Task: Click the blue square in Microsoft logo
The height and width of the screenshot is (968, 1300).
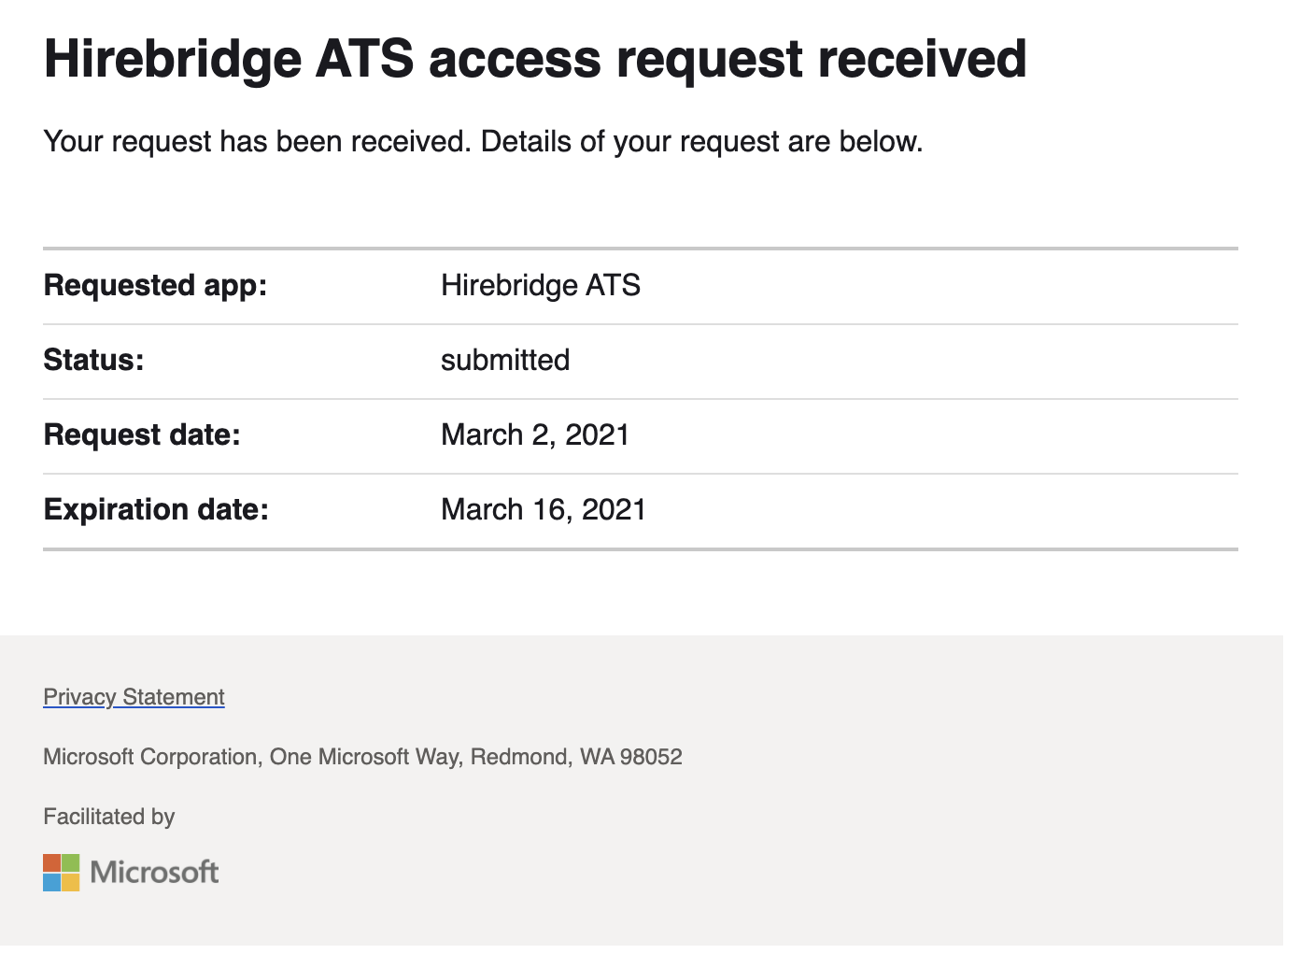Action: [x=51, y=881]
